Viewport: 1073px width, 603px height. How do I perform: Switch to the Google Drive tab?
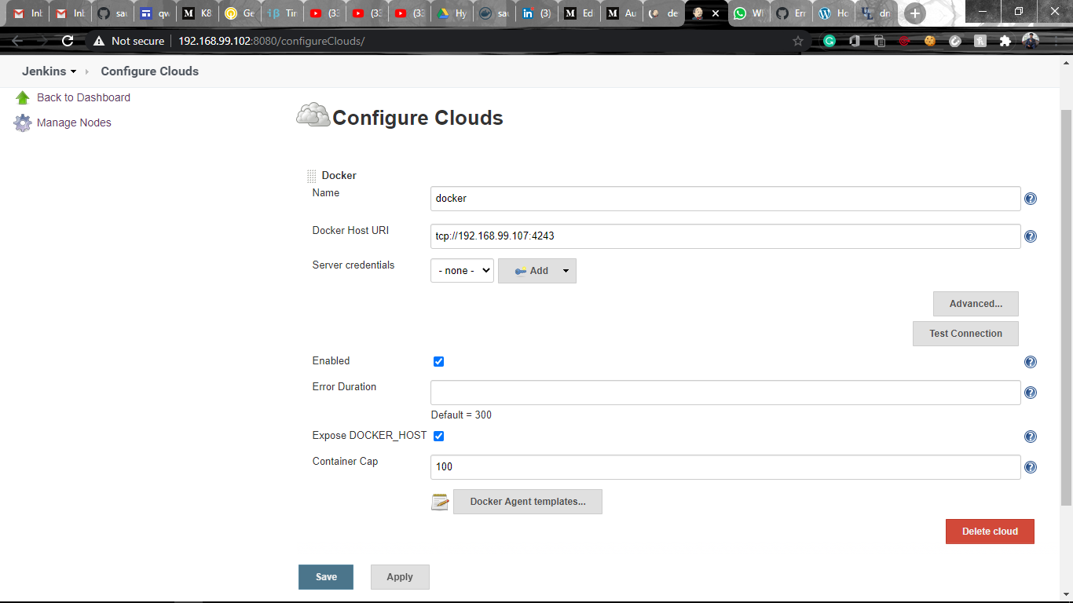(x=452, y=13)
